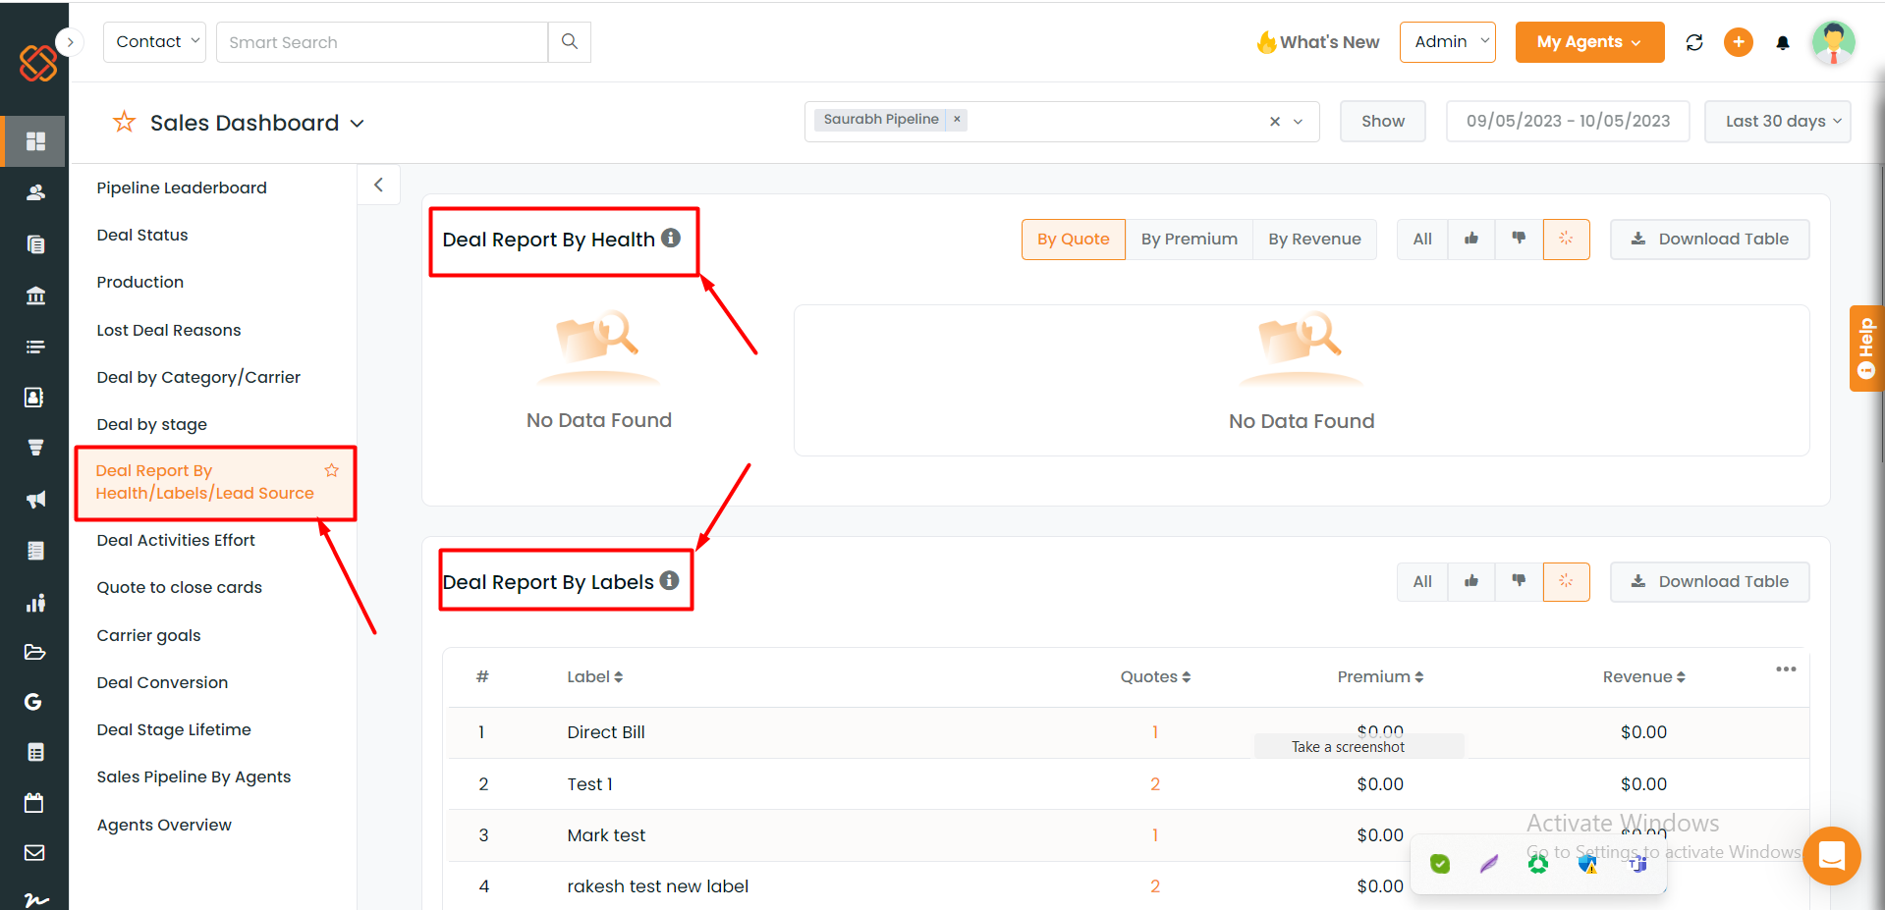Download the labels report table
Image resolution: width=1885 pixels, height=910 pixels.
pyautogui.click(x=1710, y=582)
